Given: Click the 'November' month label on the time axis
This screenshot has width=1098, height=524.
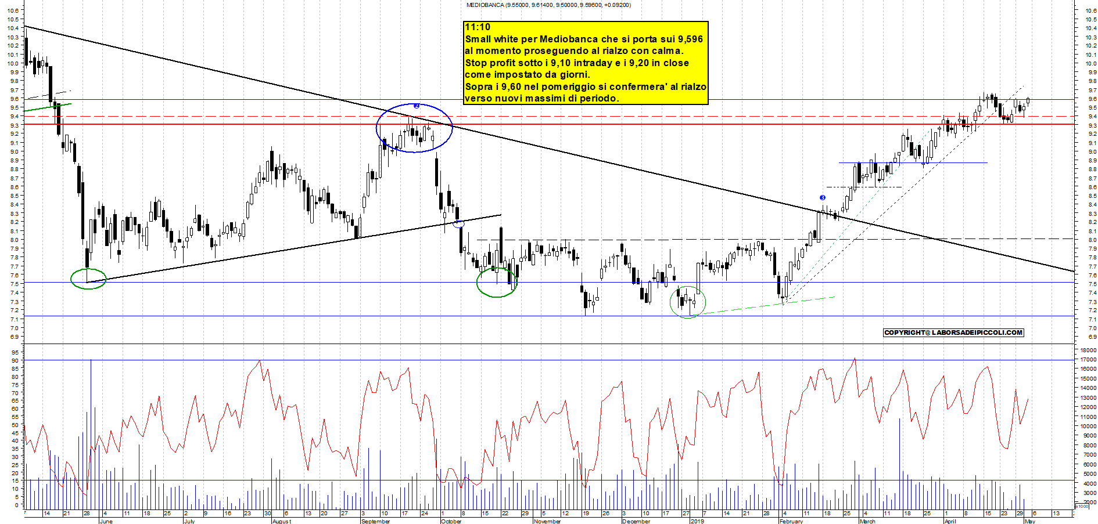Looking at the screenshot, I should tap(547, 521).
